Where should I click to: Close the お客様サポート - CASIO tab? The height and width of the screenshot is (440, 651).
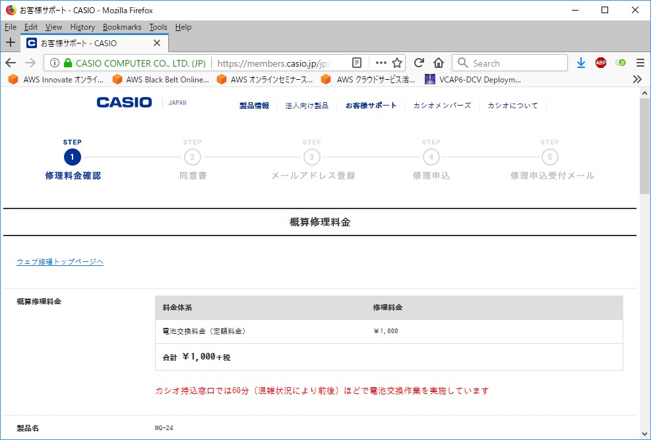pos(157,43)
